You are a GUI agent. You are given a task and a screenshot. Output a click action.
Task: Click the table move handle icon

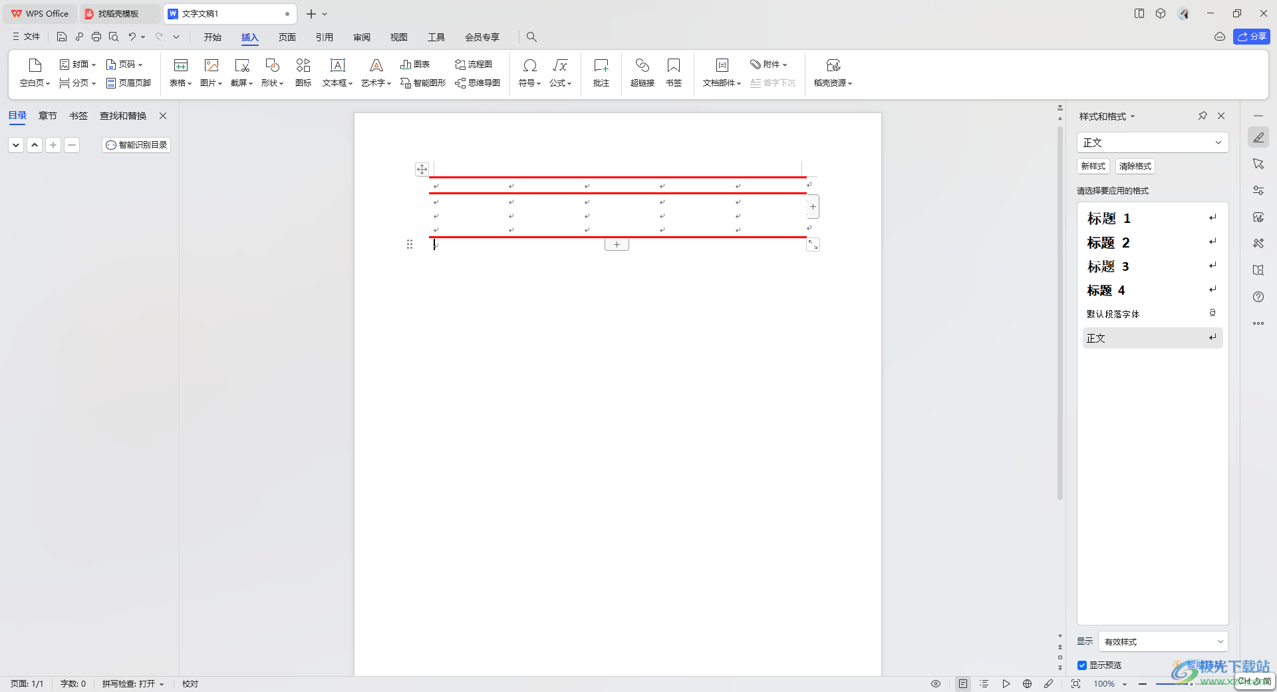point(422,169)
